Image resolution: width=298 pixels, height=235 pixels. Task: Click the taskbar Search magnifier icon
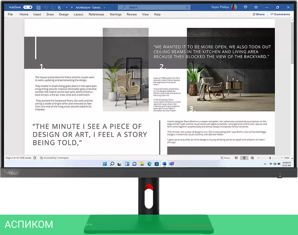coord(112,164)
